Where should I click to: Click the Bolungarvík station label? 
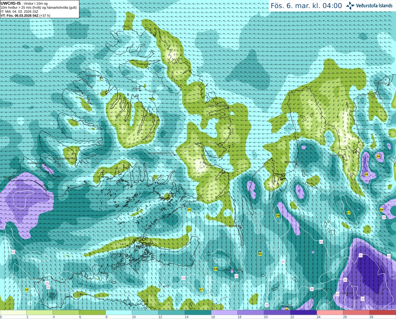(x=93, y=75)
